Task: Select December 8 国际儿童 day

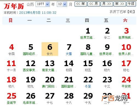Action: pos(88,50)
